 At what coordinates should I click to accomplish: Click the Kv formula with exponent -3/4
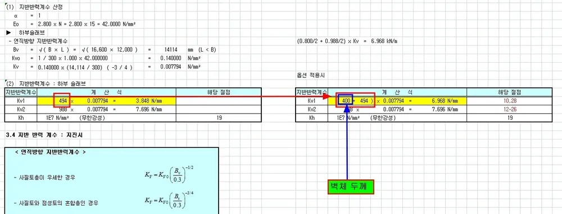coord(169,201)
